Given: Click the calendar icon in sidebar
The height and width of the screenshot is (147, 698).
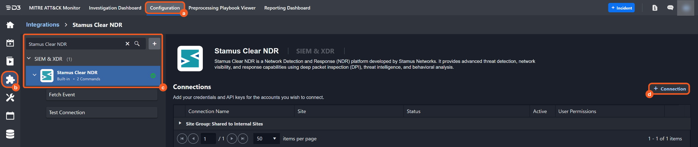Looking at the screenshot, I should [x=10, y=116].
